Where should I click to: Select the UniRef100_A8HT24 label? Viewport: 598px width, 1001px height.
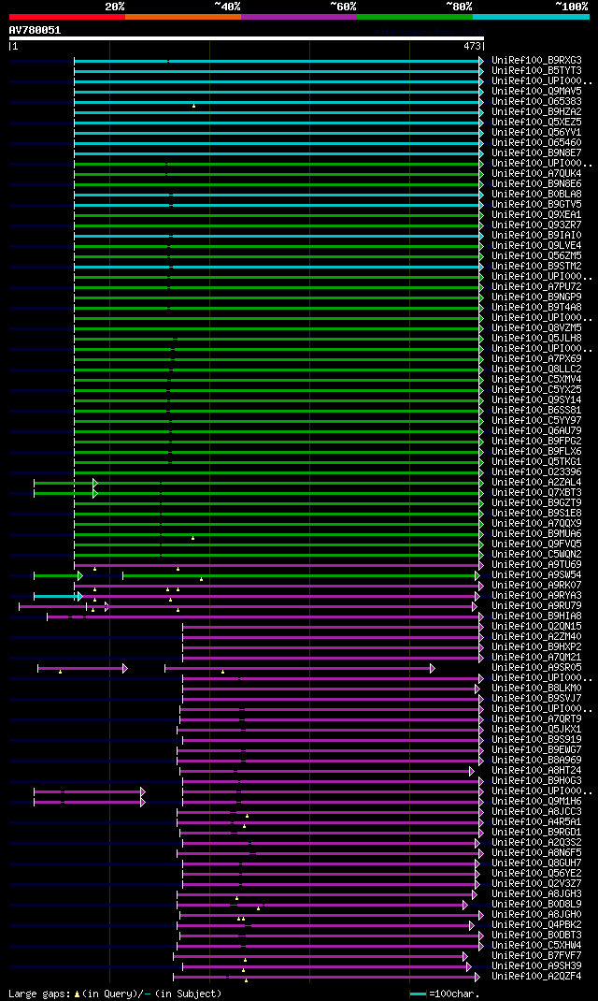click(x=536, y=771)
